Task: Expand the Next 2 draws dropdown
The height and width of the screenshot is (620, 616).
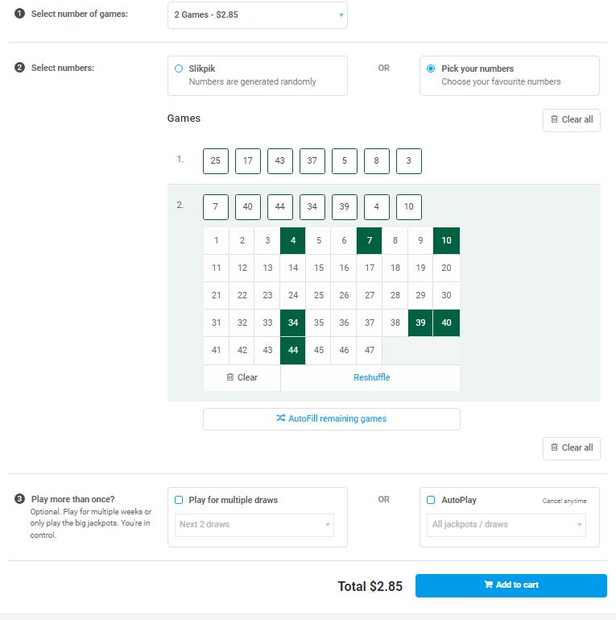Action: [x=254, y=525]
